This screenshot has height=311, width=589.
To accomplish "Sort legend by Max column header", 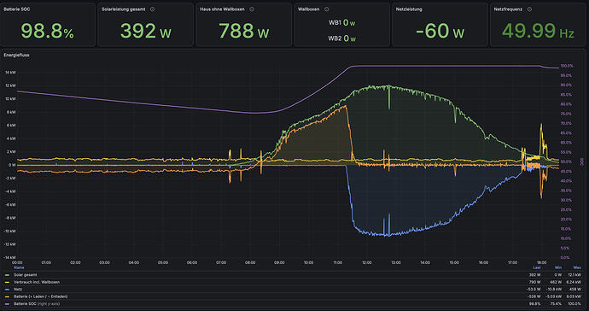I will coord(577,267).
